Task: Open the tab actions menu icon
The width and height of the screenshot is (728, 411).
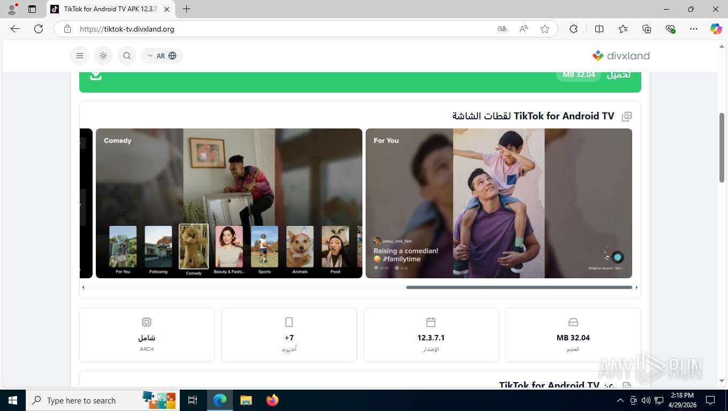Action: pyautogui.click(x=32, y=9)
